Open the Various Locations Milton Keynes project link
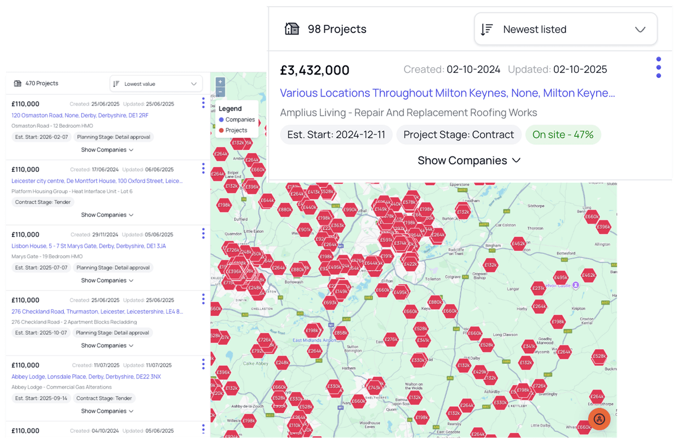The image size is (678, 443). coord(447,93)
